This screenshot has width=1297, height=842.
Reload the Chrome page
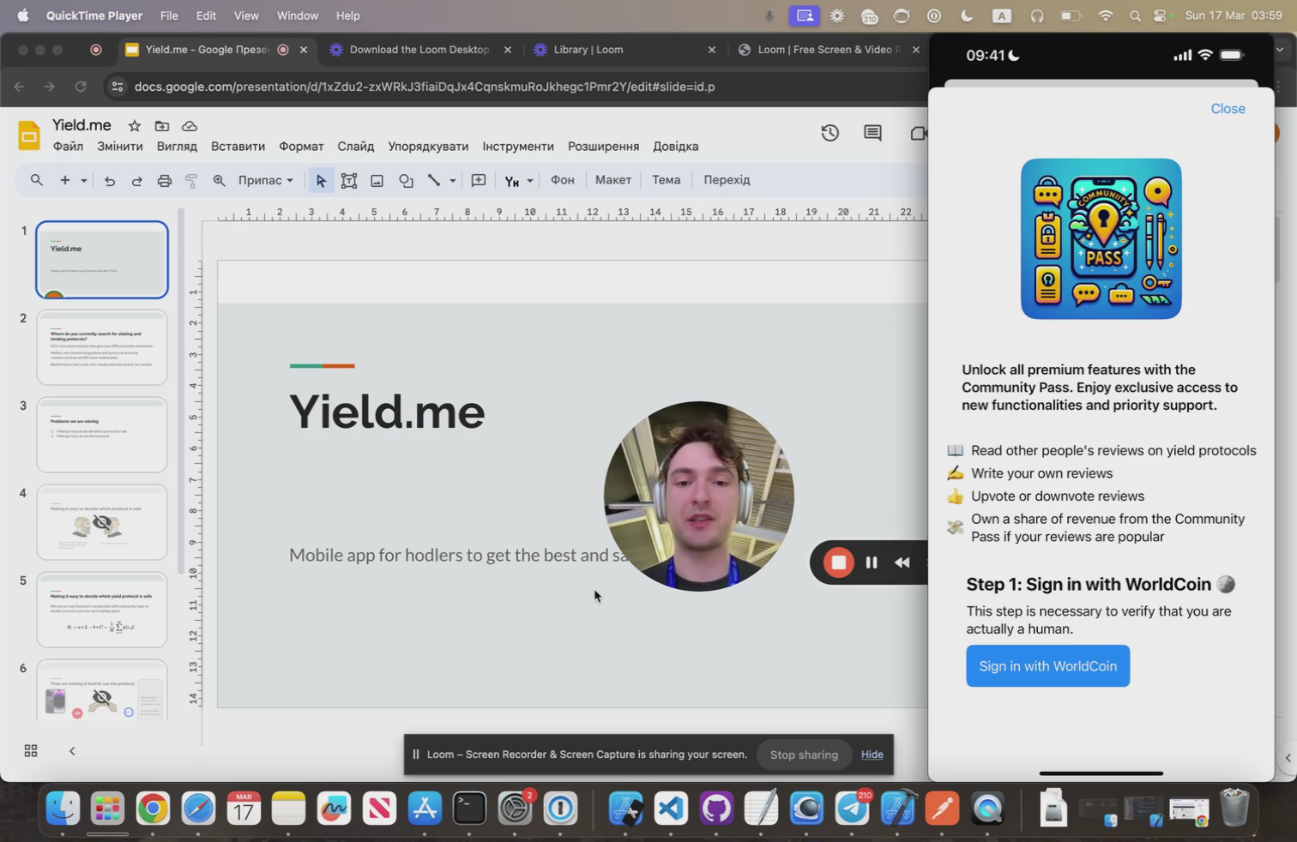[x=81, y=87]
